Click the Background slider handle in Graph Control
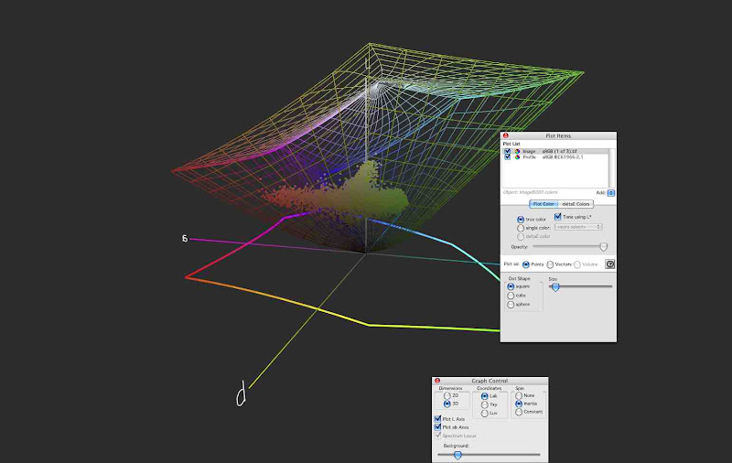The height and width of the screenshot is (463, 732). 458,455
